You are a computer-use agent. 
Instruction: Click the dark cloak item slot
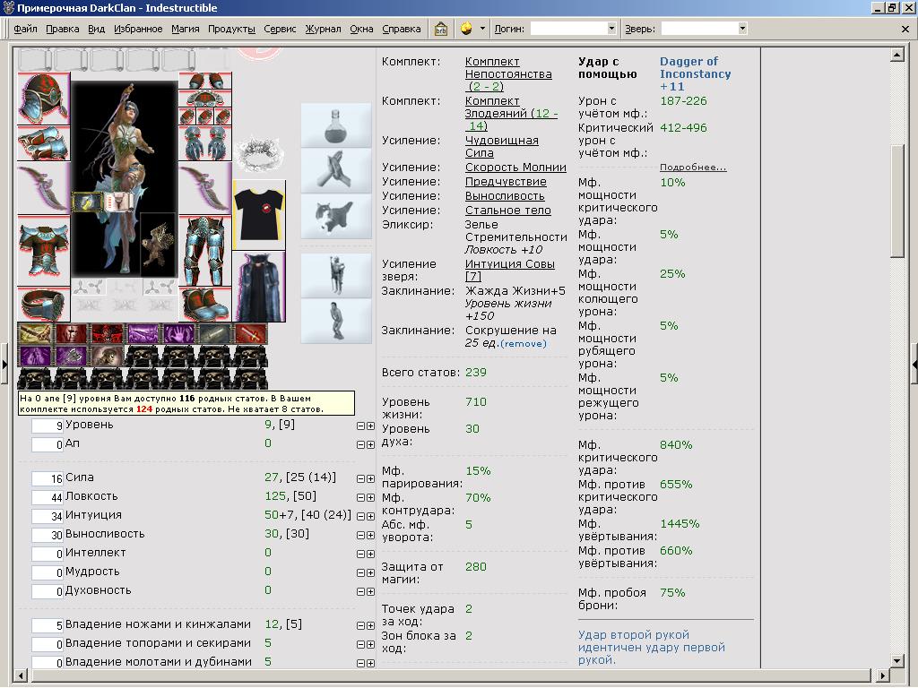tap(259, 287)
